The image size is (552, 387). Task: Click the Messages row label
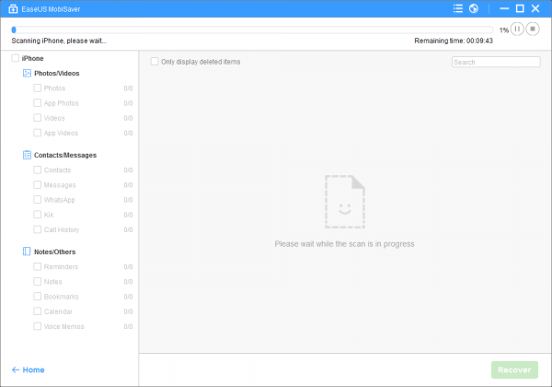pos(60,185)
